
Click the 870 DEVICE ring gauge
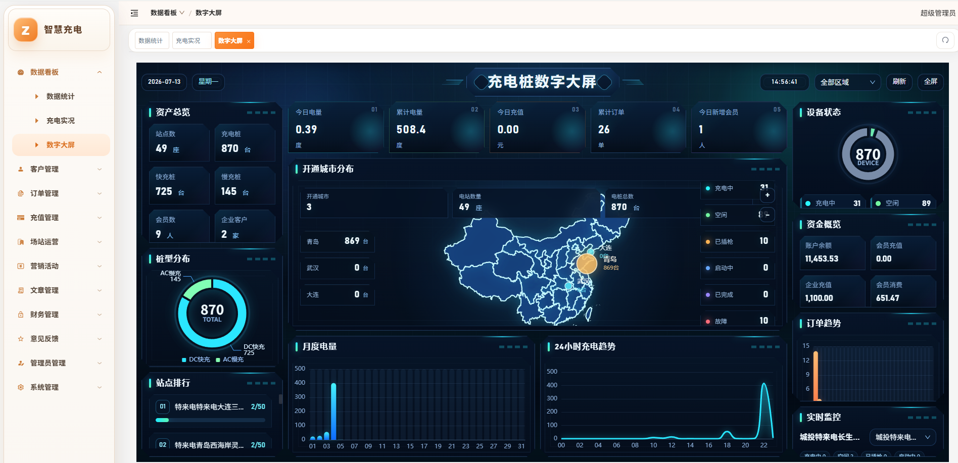pyautogui.click(x=868, y=155)
